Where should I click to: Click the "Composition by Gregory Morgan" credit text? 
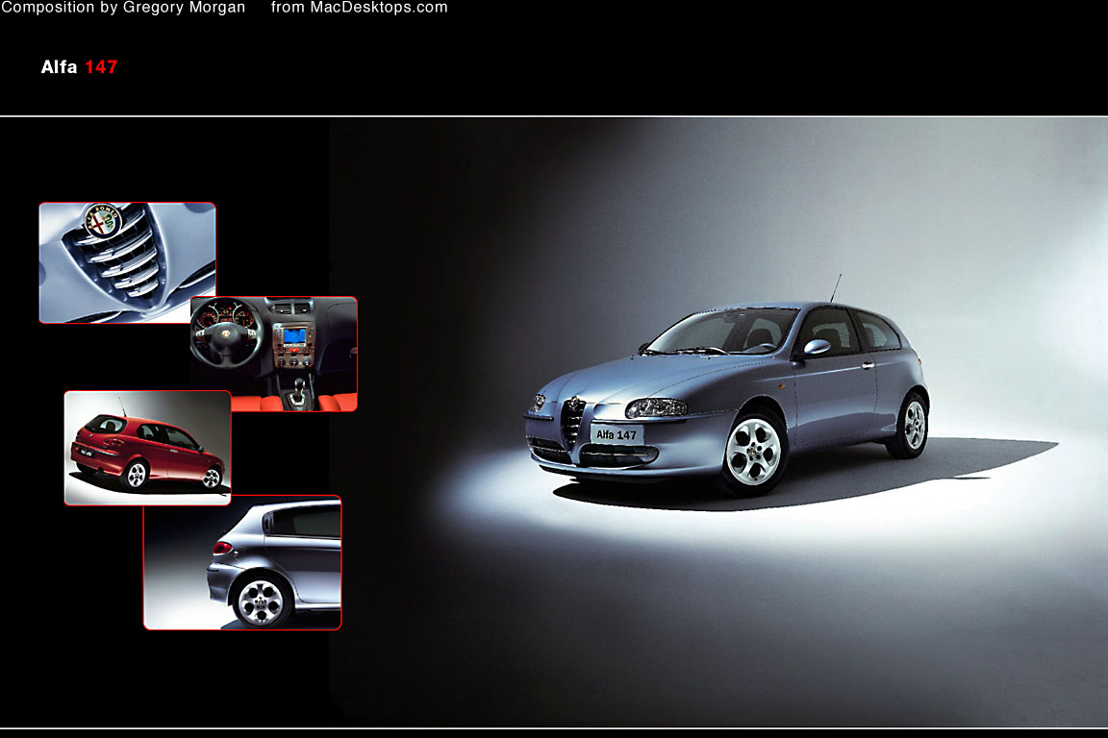tap(123, 8)
